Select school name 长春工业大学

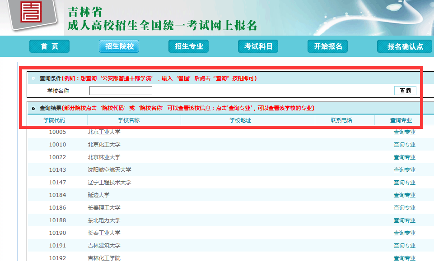pyautogui.click(x=104, y=233)
